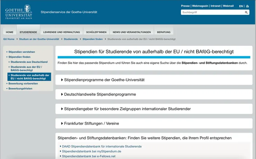256x159 pixels.
Task: Open Studierende aus der EU / BAföG-berechtigt
Action: point(26,69)
